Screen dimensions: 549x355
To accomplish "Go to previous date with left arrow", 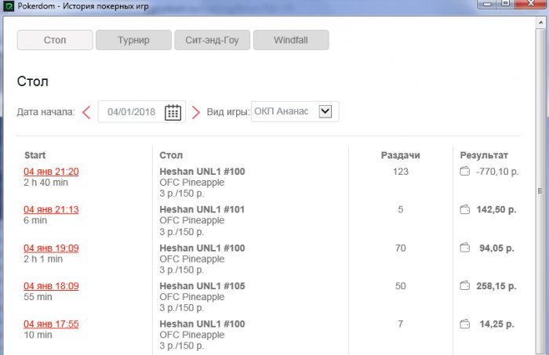I will (x=86, y=113).
